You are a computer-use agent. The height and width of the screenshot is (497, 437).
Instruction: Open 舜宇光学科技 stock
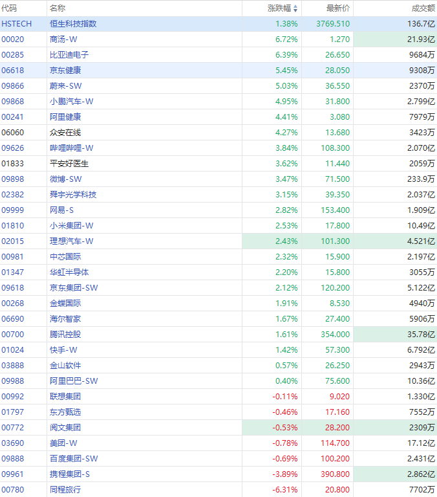(73, 195)
